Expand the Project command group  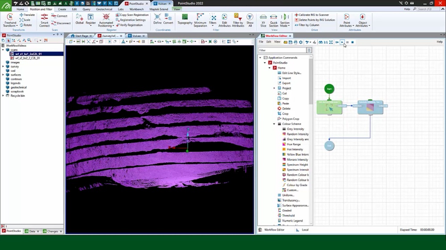point(274,88)
